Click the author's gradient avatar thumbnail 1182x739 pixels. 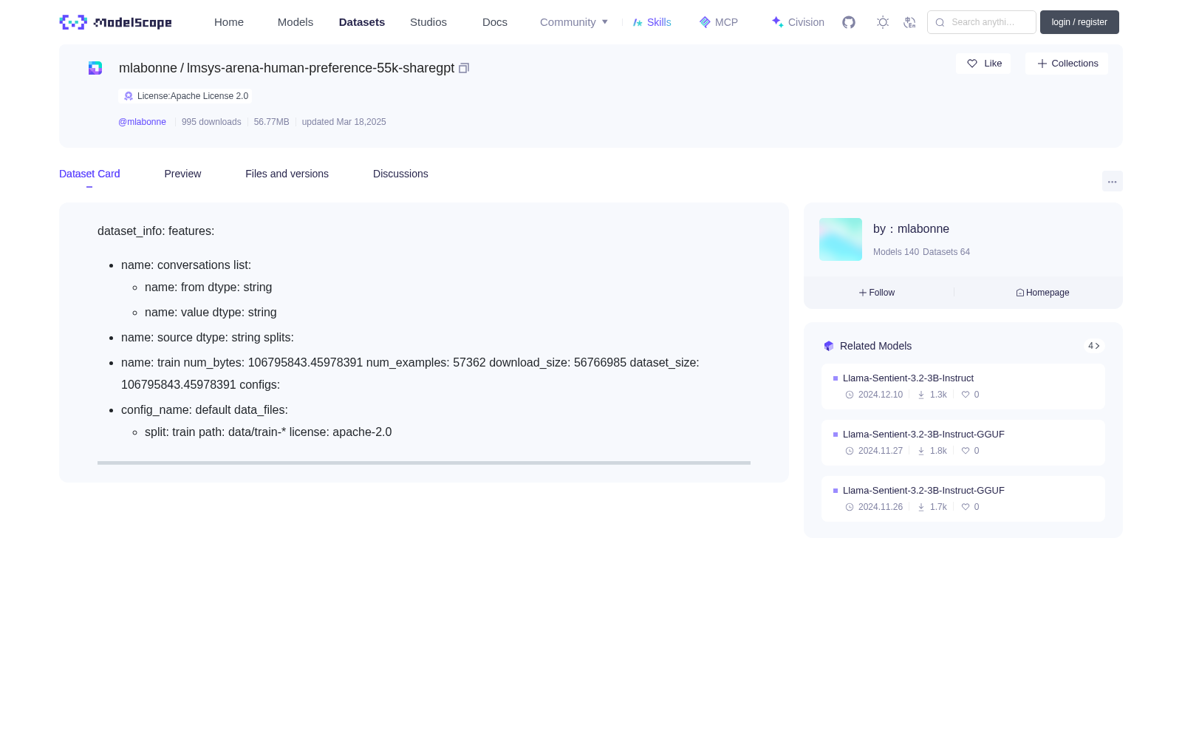841,239
